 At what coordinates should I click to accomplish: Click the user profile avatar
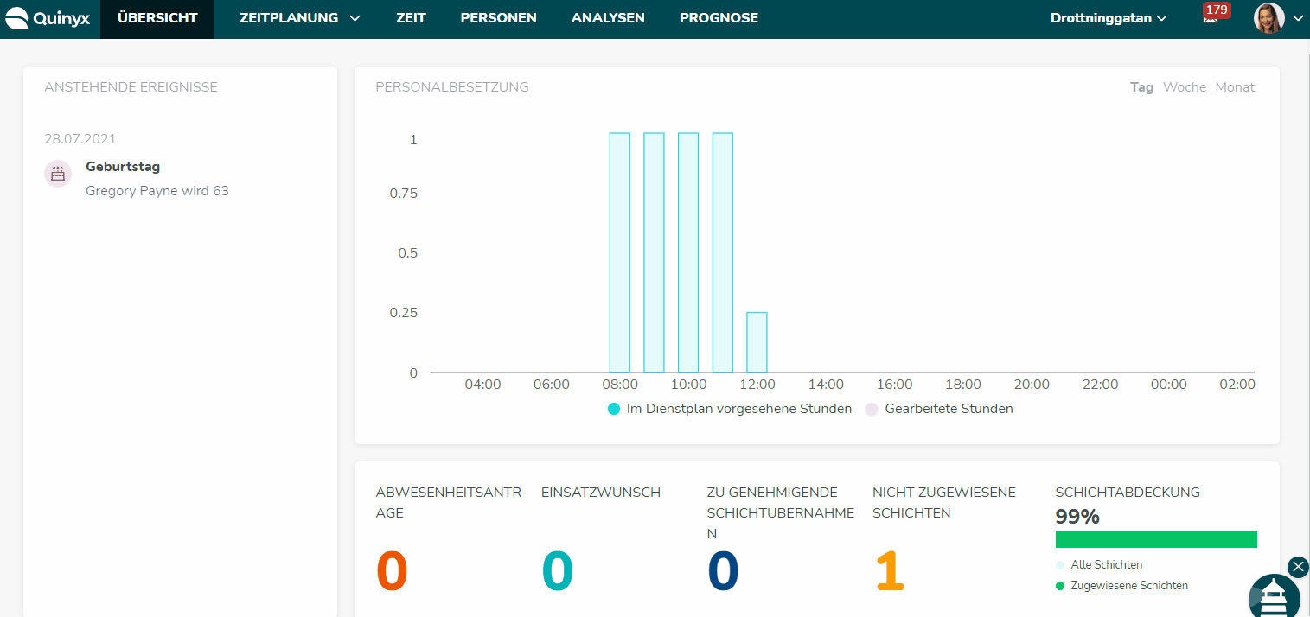click(1268, 18)
